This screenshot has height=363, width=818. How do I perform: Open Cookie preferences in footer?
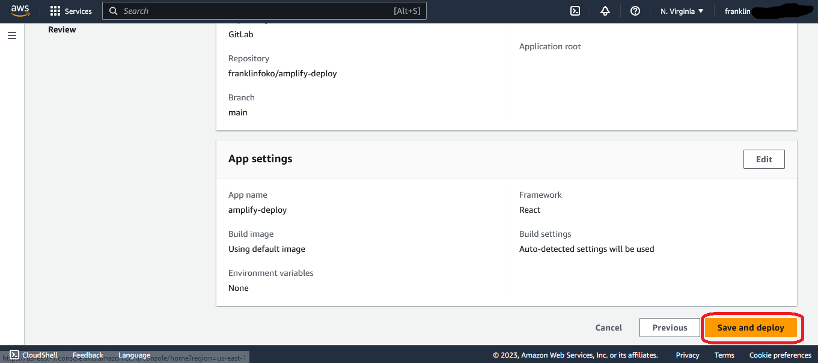coord(780,355)
